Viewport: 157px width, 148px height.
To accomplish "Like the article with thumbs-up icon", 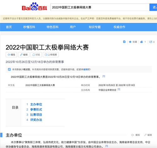I will (141, 42).
